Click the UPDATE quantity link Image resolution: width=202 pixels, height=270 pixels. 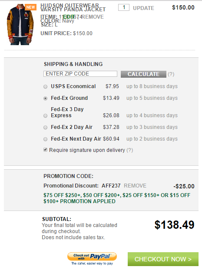coord(143,8)
